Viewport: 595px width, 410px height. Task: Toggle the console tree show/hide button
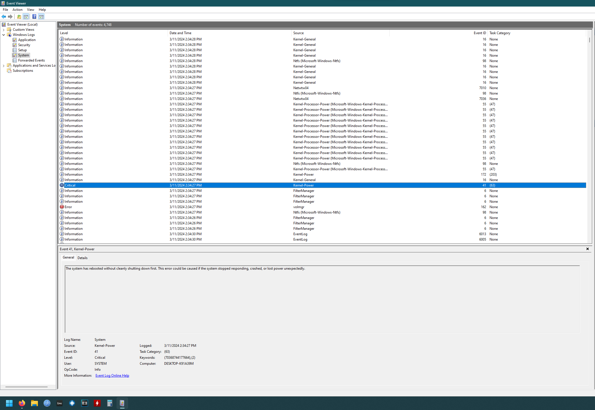pos(26,17)
